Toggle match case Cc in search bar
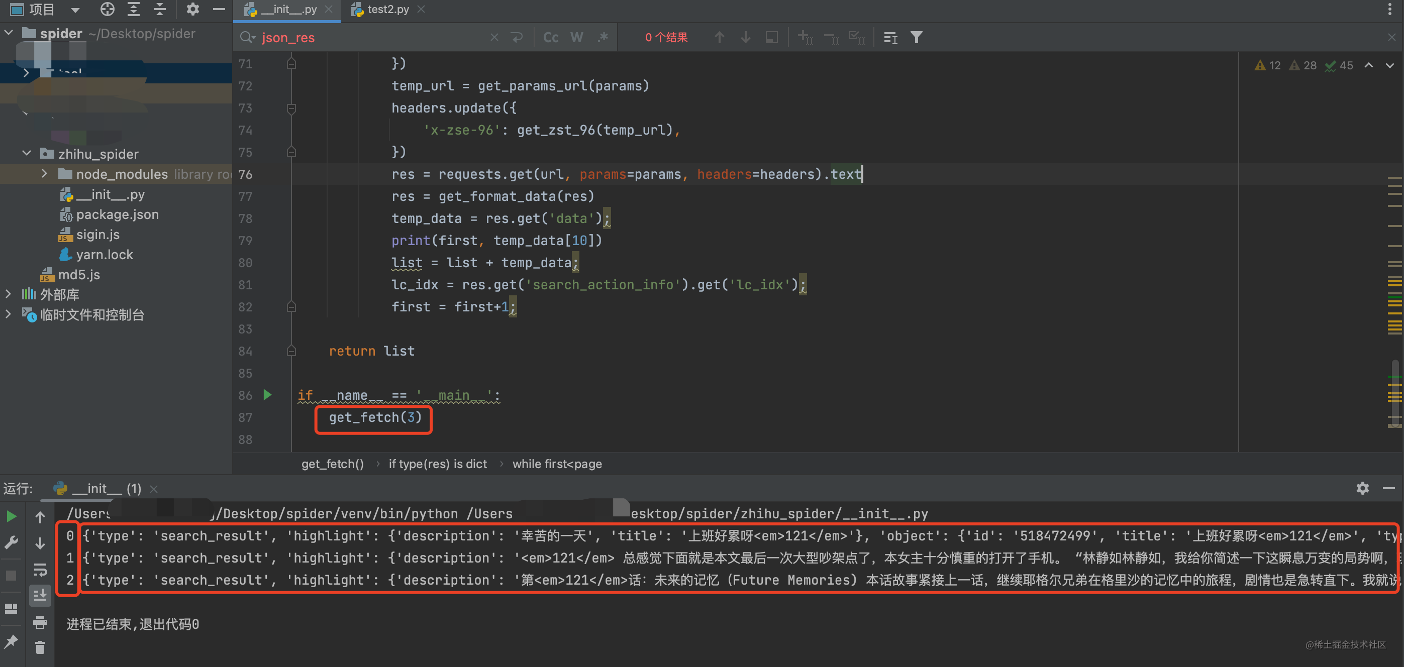This screenshot has height=667, width=1404. click(550, 38)
